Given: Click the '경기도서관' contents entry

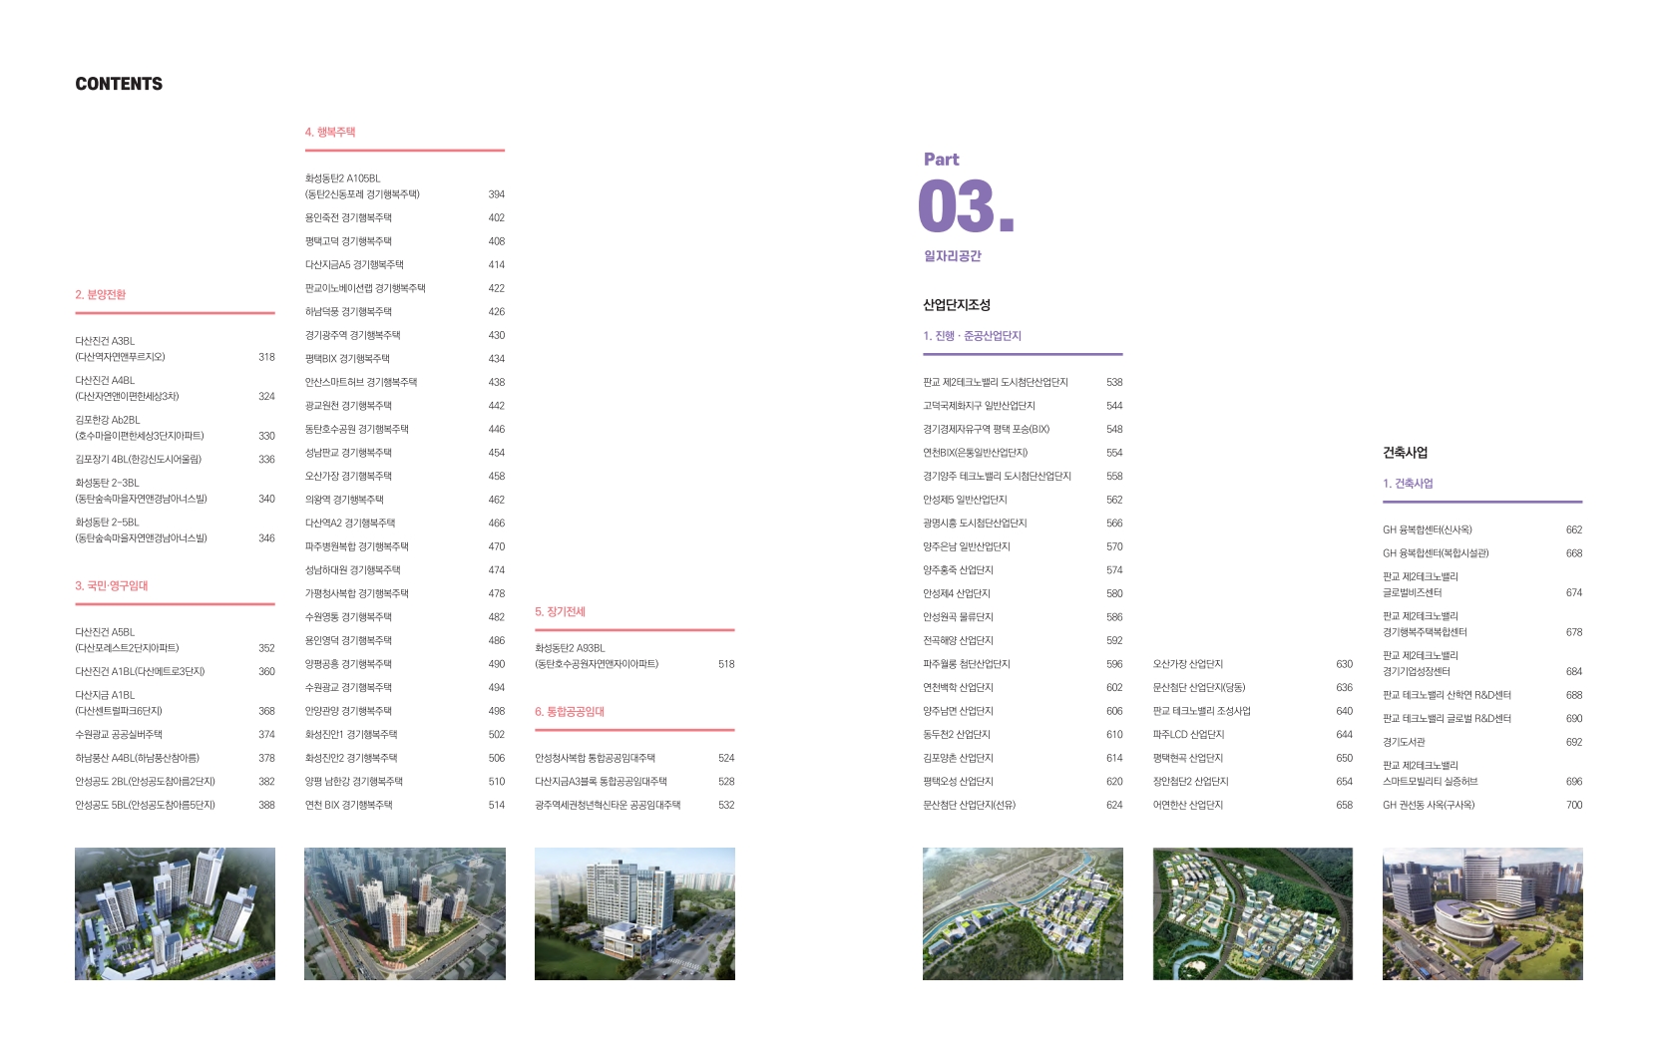Looking at the screenshot, I should [1404, 742].
